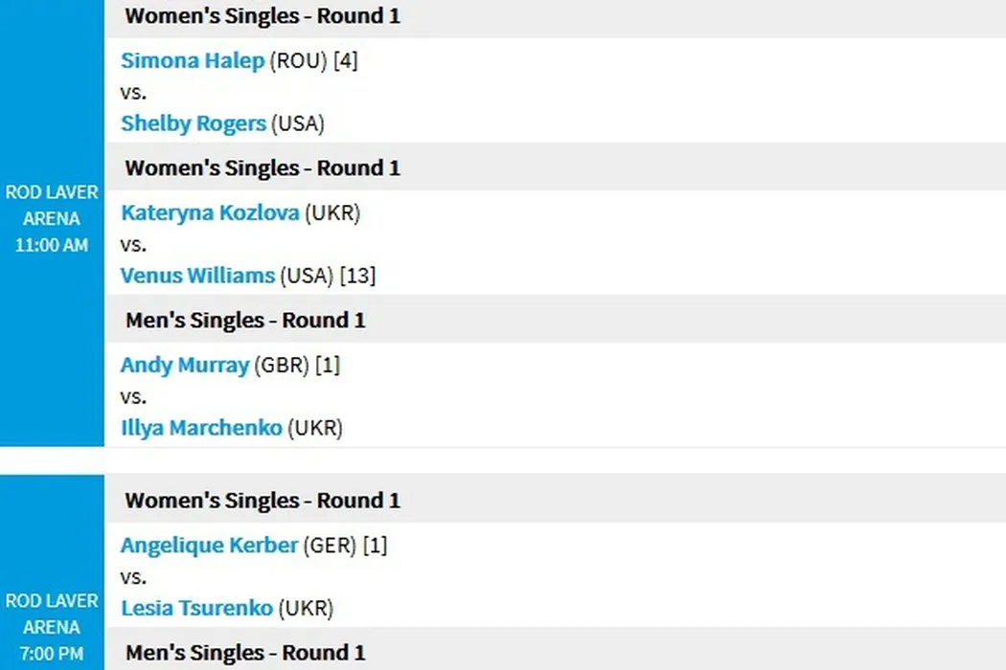Click the Shelby Rogers player link
This screenshot has width=1006, height=670.
pyautogui.click(x=193, y=123)
